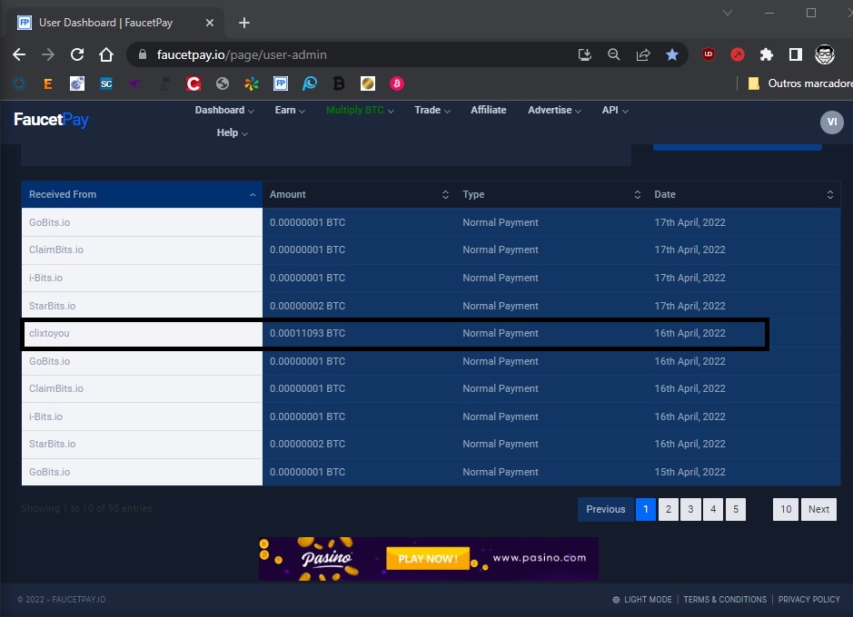Open the SC bookmark

[x=106, y=83]
